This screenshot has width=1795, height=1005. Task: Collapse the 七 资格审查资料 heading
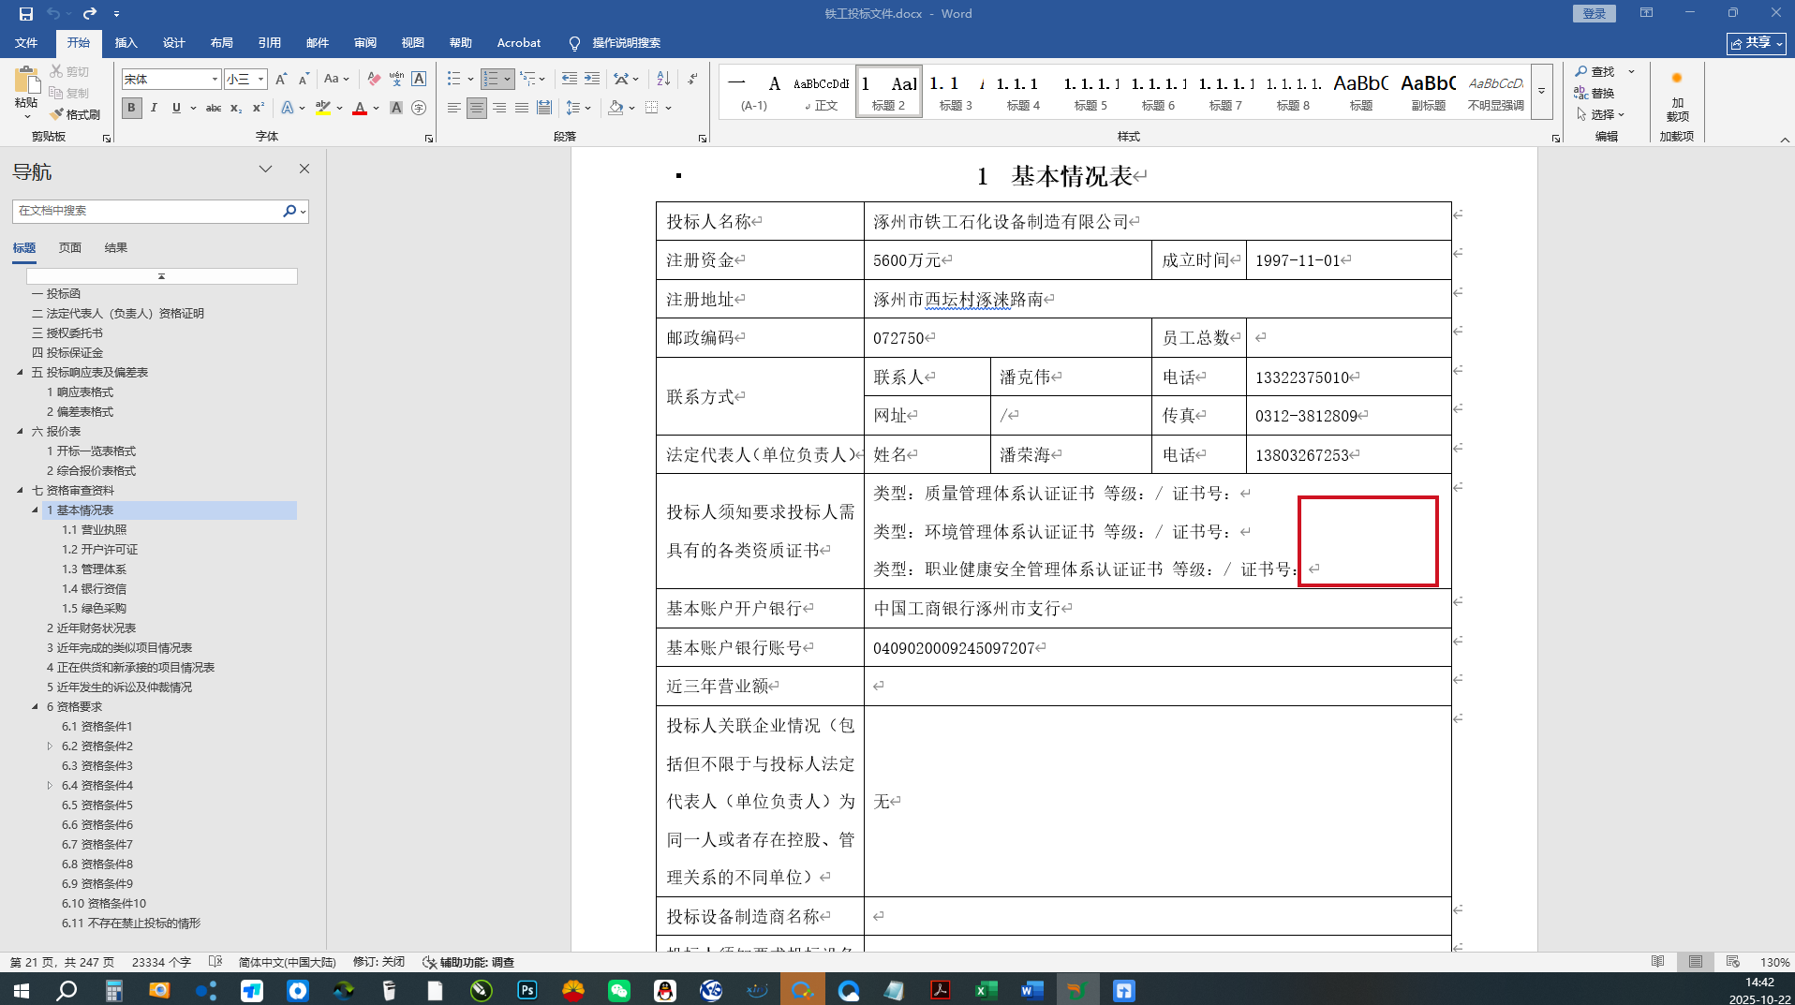20,490
